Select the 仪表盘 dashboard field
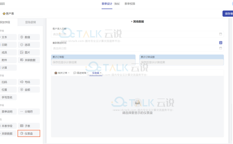Screen dimensions: 233x144 click(29, 134)
